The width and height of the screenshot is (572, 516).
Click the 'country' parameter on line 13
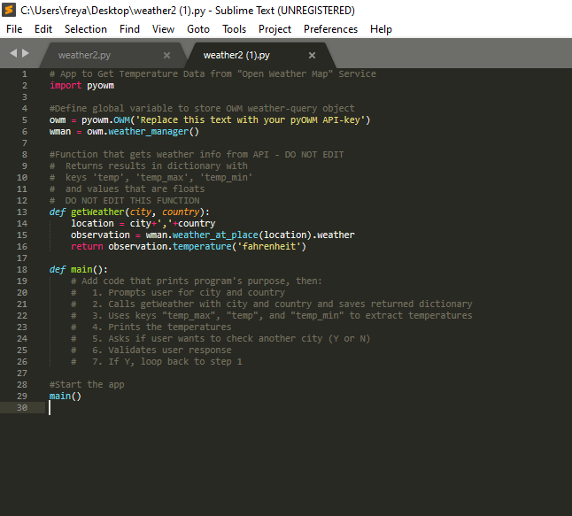(181, 212)
